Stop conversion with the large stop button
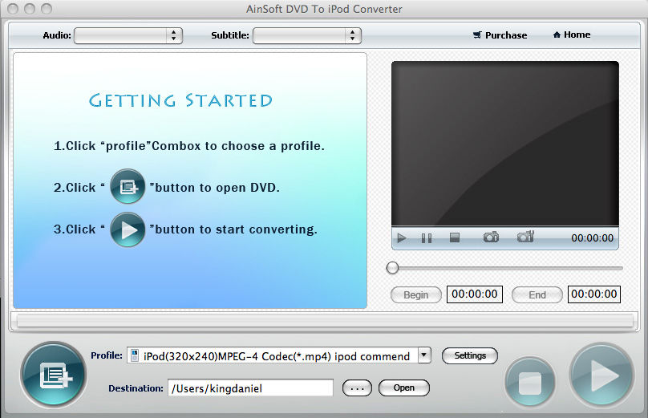This screenshot has width=648, height=418. (x=530, y=383)
